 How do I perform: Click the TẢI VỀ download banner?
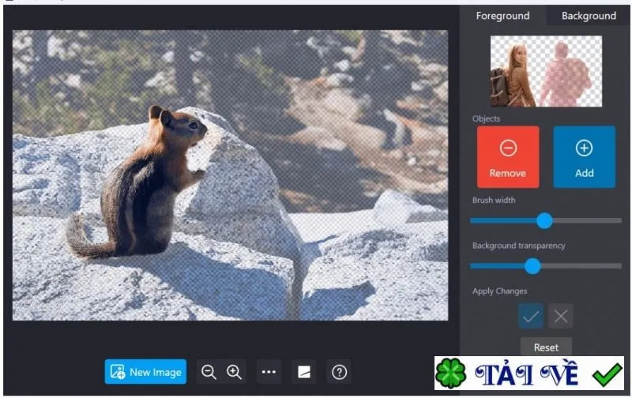[529, 373]
